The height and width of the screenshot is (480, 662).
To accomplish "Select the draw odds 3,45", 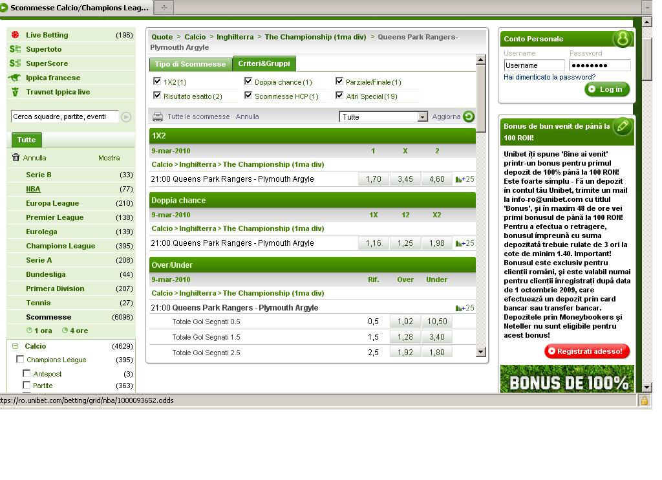I will [x=405, y=179].
